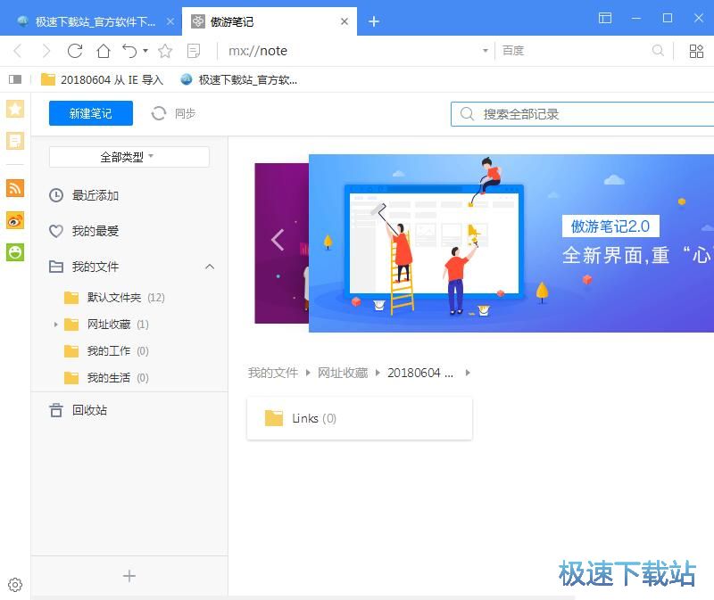Screen dimensions: 714x600
Task: Click the window layout icon in title bar
Action: [x=605, y=18]
